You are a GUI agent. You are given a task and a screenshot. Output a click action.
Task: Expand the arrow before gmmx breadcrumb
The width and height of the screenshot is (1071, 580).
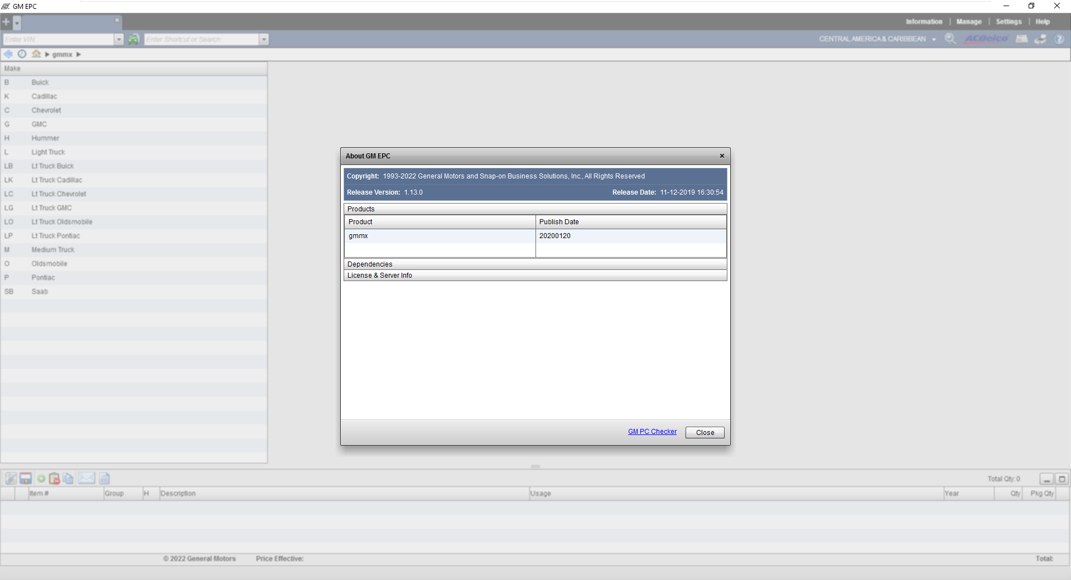(x=47, y=55)
